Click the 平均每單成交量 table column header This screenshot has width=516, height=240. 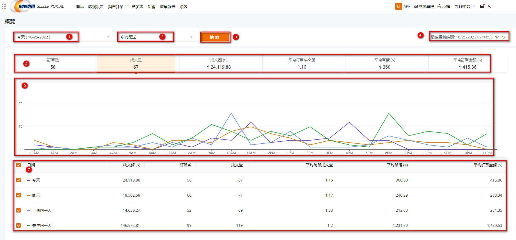tap(319, 165)
